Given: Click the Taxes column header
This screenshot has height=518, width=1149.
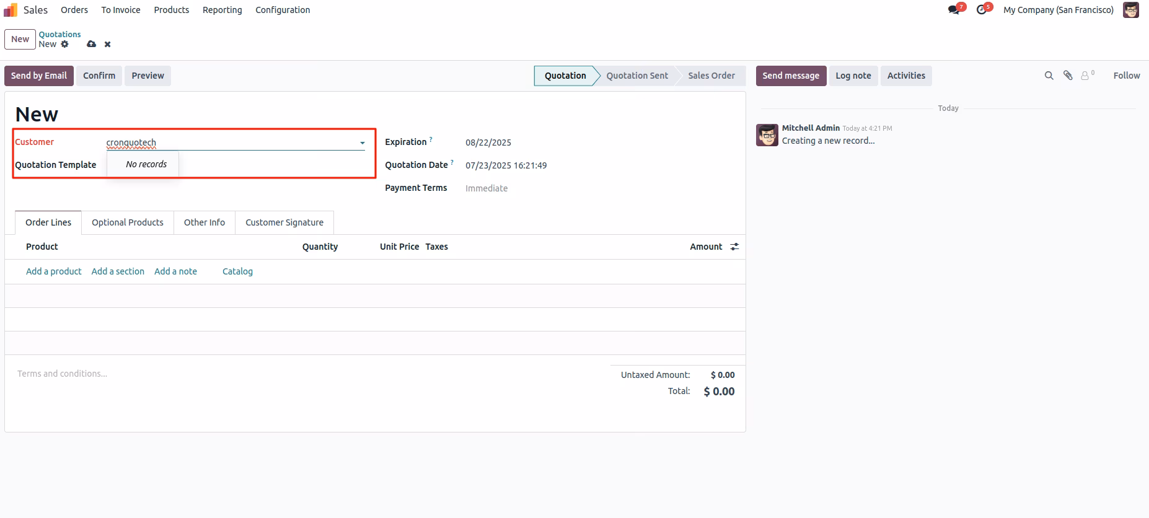Looking at the screenshot, I should pyautogui.click(x=436, y=247).
